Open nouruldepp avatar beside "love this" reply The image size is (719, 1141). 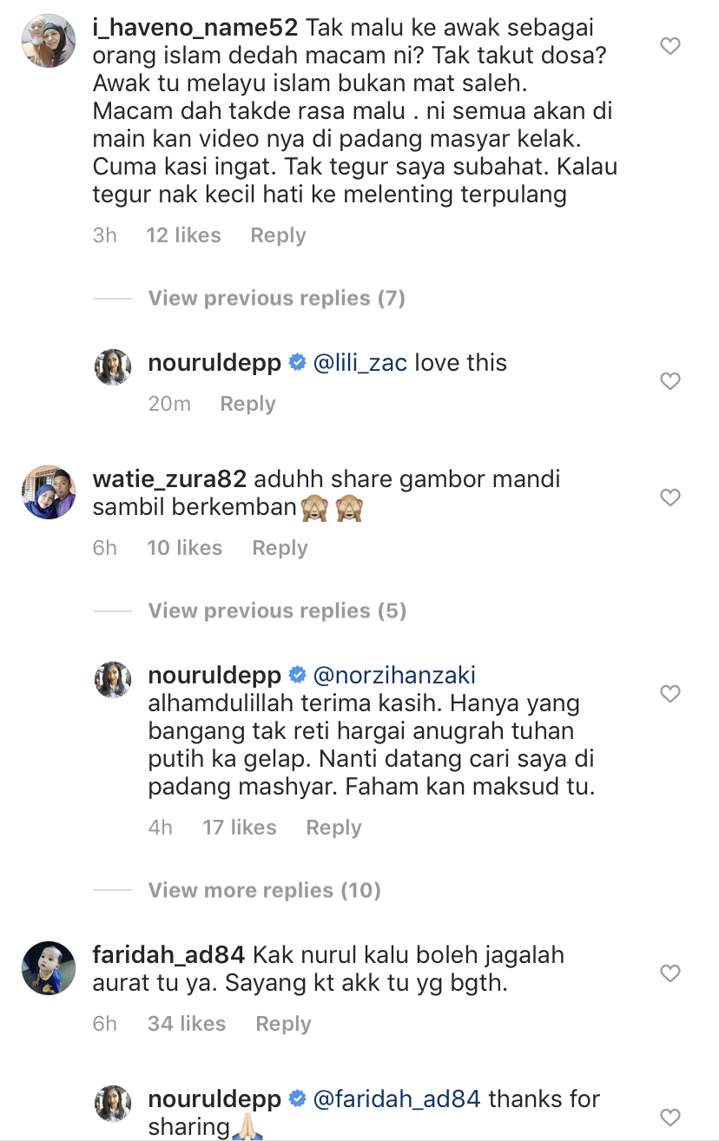click(112, 367)
